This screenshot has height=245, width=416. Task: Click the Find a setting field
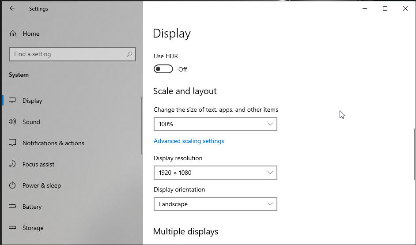[x=66, y=54]
